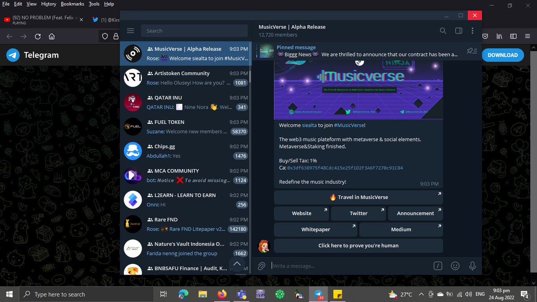
Task: Open the Windows Start menu
Action: [10, 294]
